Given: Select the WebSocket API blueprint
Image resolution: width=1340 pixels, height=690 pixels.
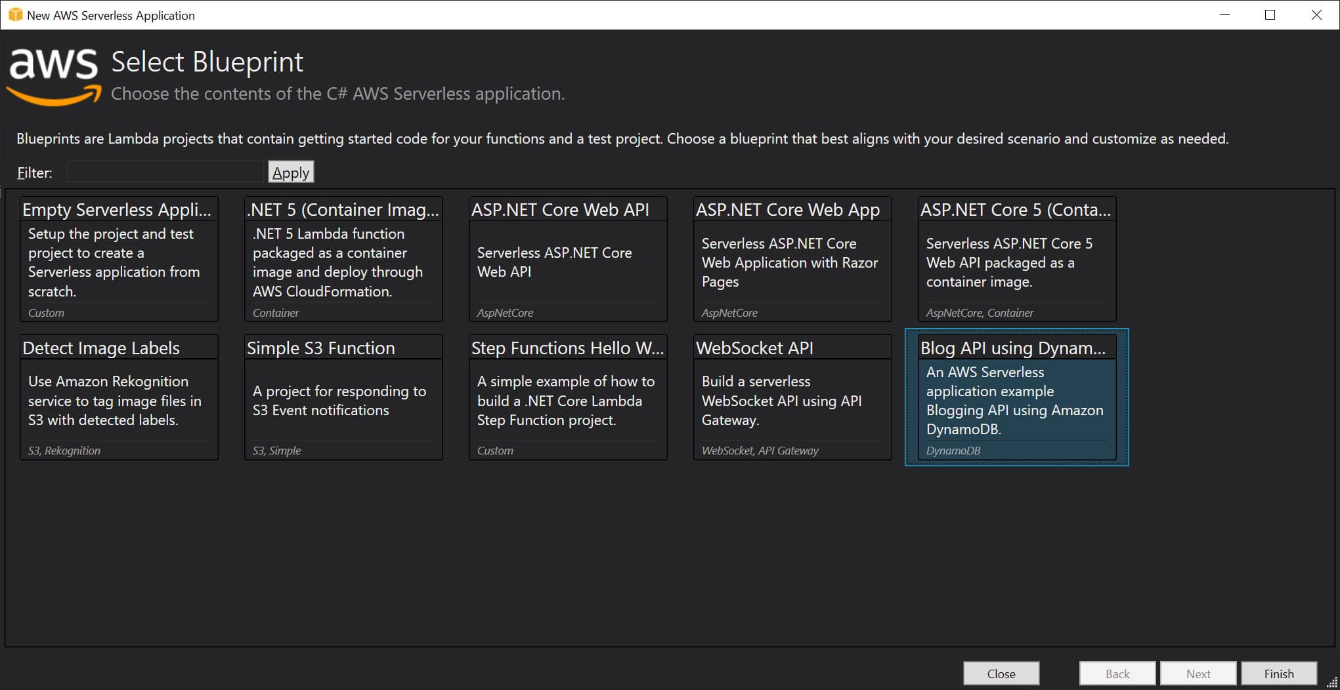Looking at the screenshot, I should coord(792,397).
